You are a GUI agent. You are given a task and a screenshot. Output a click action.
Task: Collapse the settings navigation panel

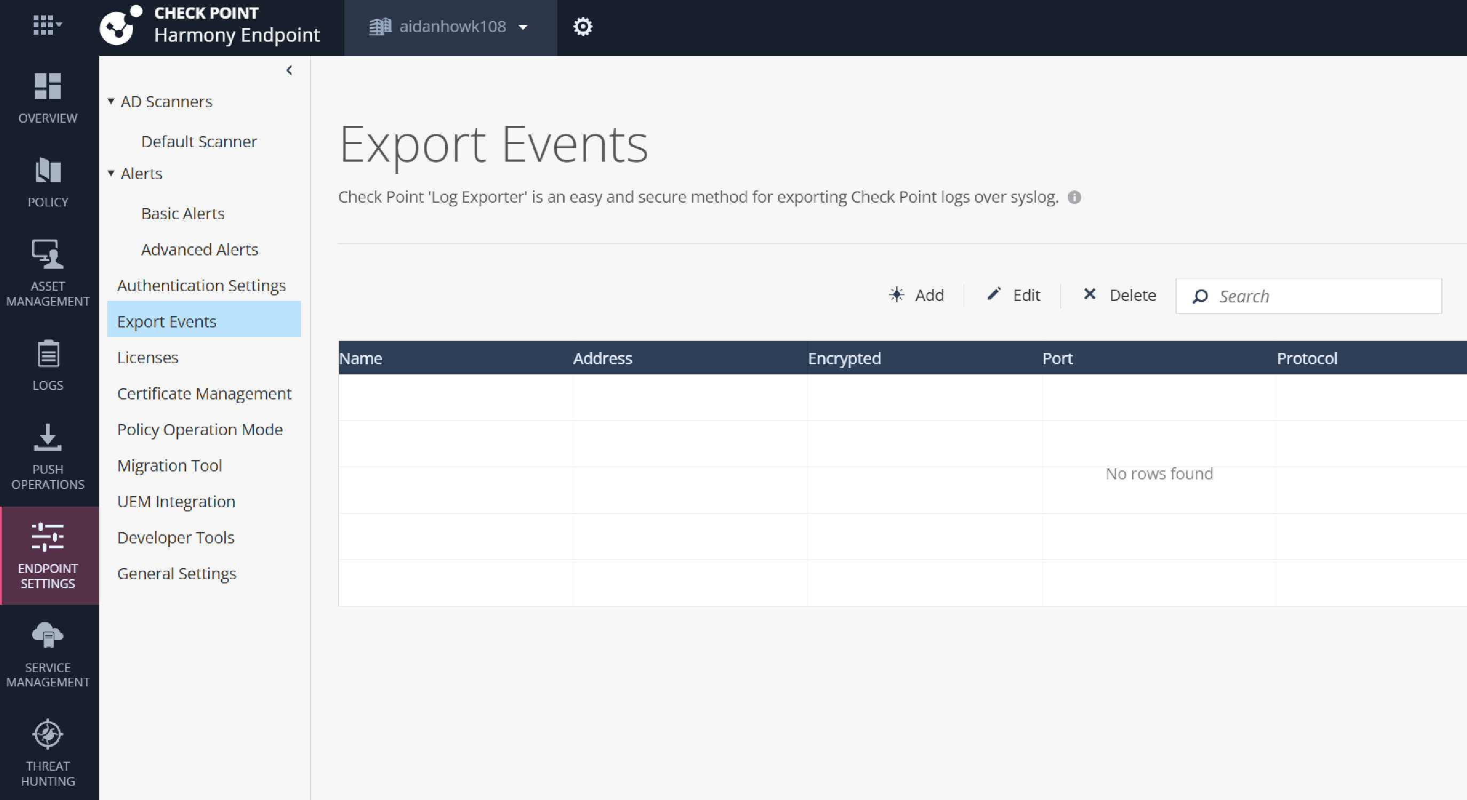click(x=289, y=70)
